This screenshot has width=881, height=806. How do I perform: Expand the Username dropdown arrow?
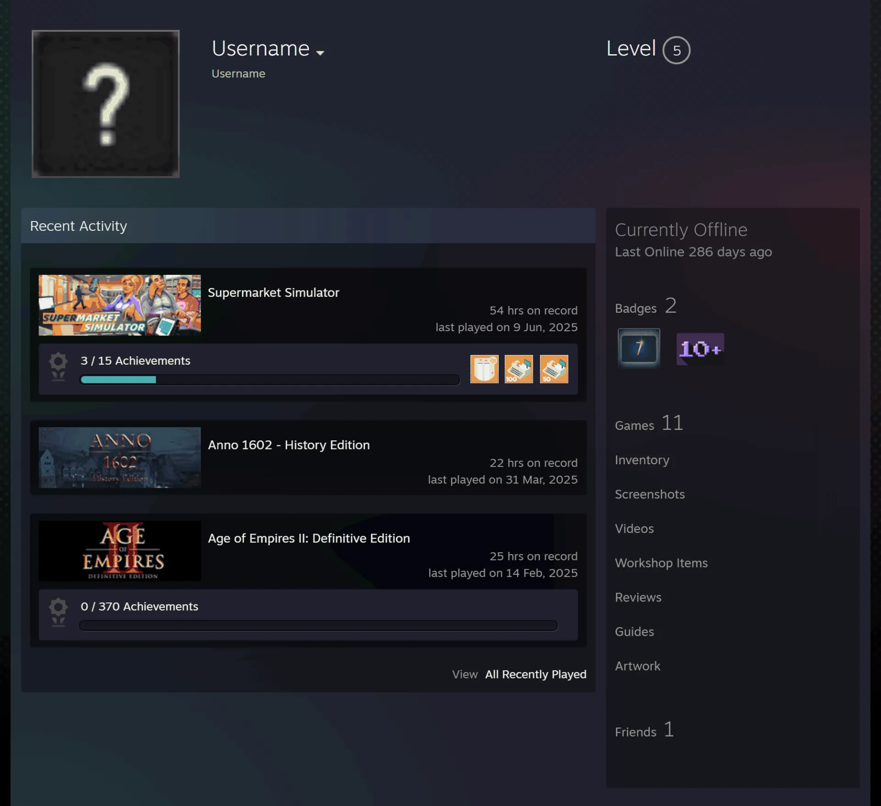[320, 53]
